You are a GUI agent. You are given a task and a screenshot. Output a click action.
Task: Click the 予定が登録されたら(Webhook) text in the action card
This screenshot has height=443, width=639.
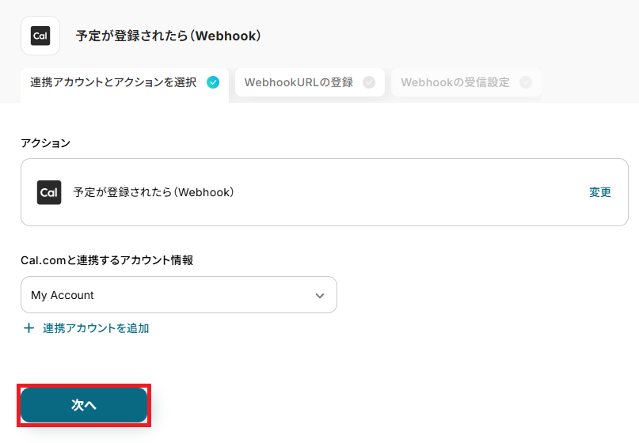pyautogui.click(x=154, y=192)
